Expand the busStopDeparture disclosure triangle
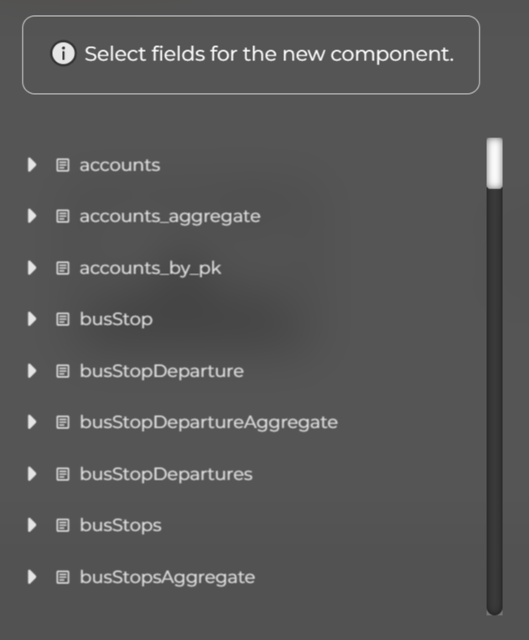The width and height of the screenshot is (529, 640). [x=32, y=370]
